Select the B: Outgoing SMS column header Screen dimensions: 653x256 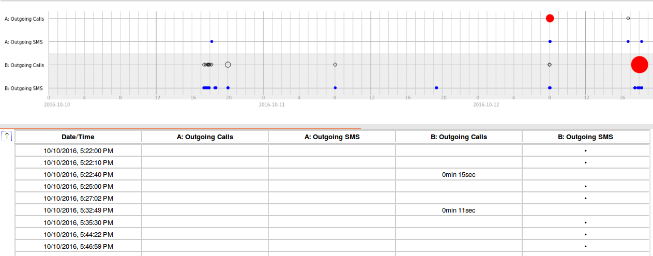(585, 137)
